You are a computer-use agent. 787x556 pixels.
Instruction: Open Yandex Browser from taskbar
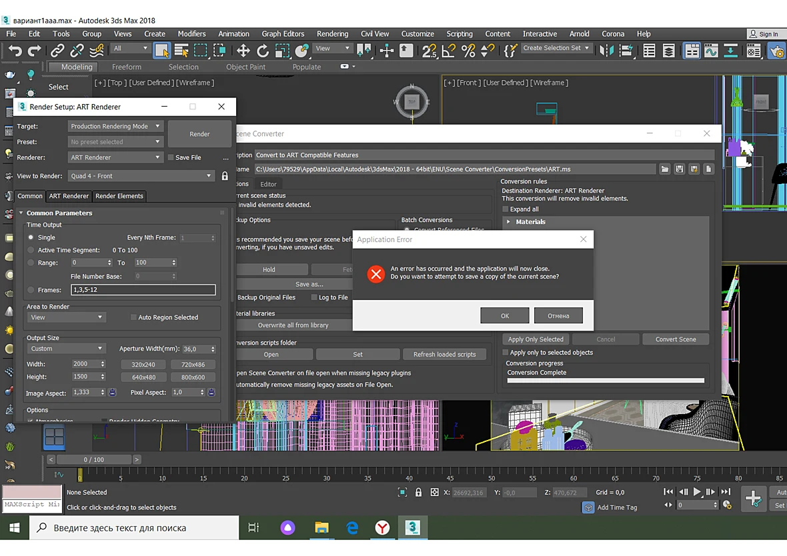pyautogui.click(x=382, y=527)
